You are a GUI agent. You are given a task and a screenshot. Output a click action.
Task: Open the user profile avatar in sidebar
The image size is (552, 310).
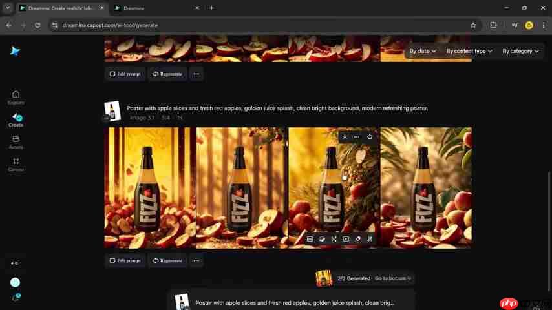15,282
